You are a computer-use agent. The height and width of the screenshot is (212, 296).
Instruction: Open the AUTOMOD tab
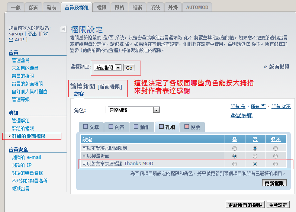pos(197,7)
